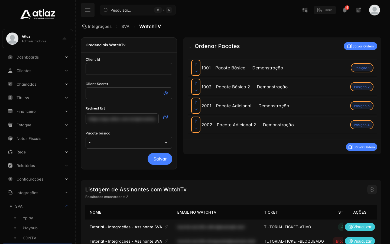
Task: Open the Yplay integration in the sidebar
Action: pyautogui.click(x=28, y=218)
